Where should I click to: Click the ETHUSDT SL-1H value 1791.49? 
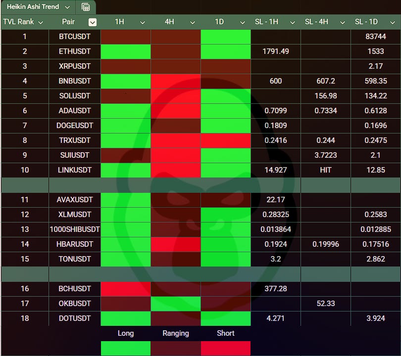[x=276, y=51]
